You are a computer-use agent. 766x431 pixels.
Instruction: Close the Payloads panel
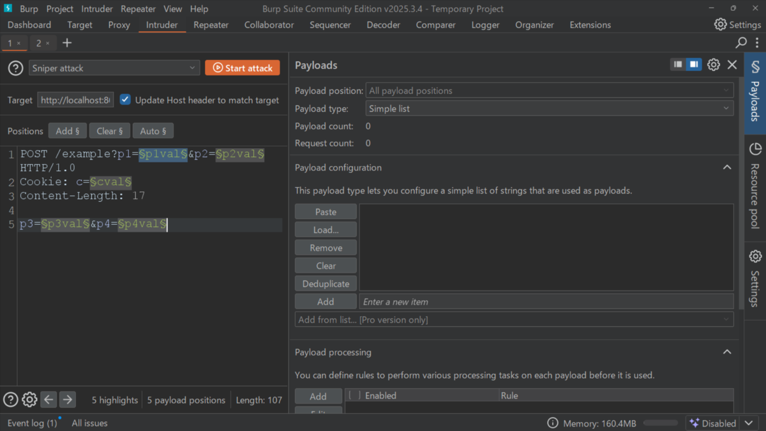click(x=732, y=64)
